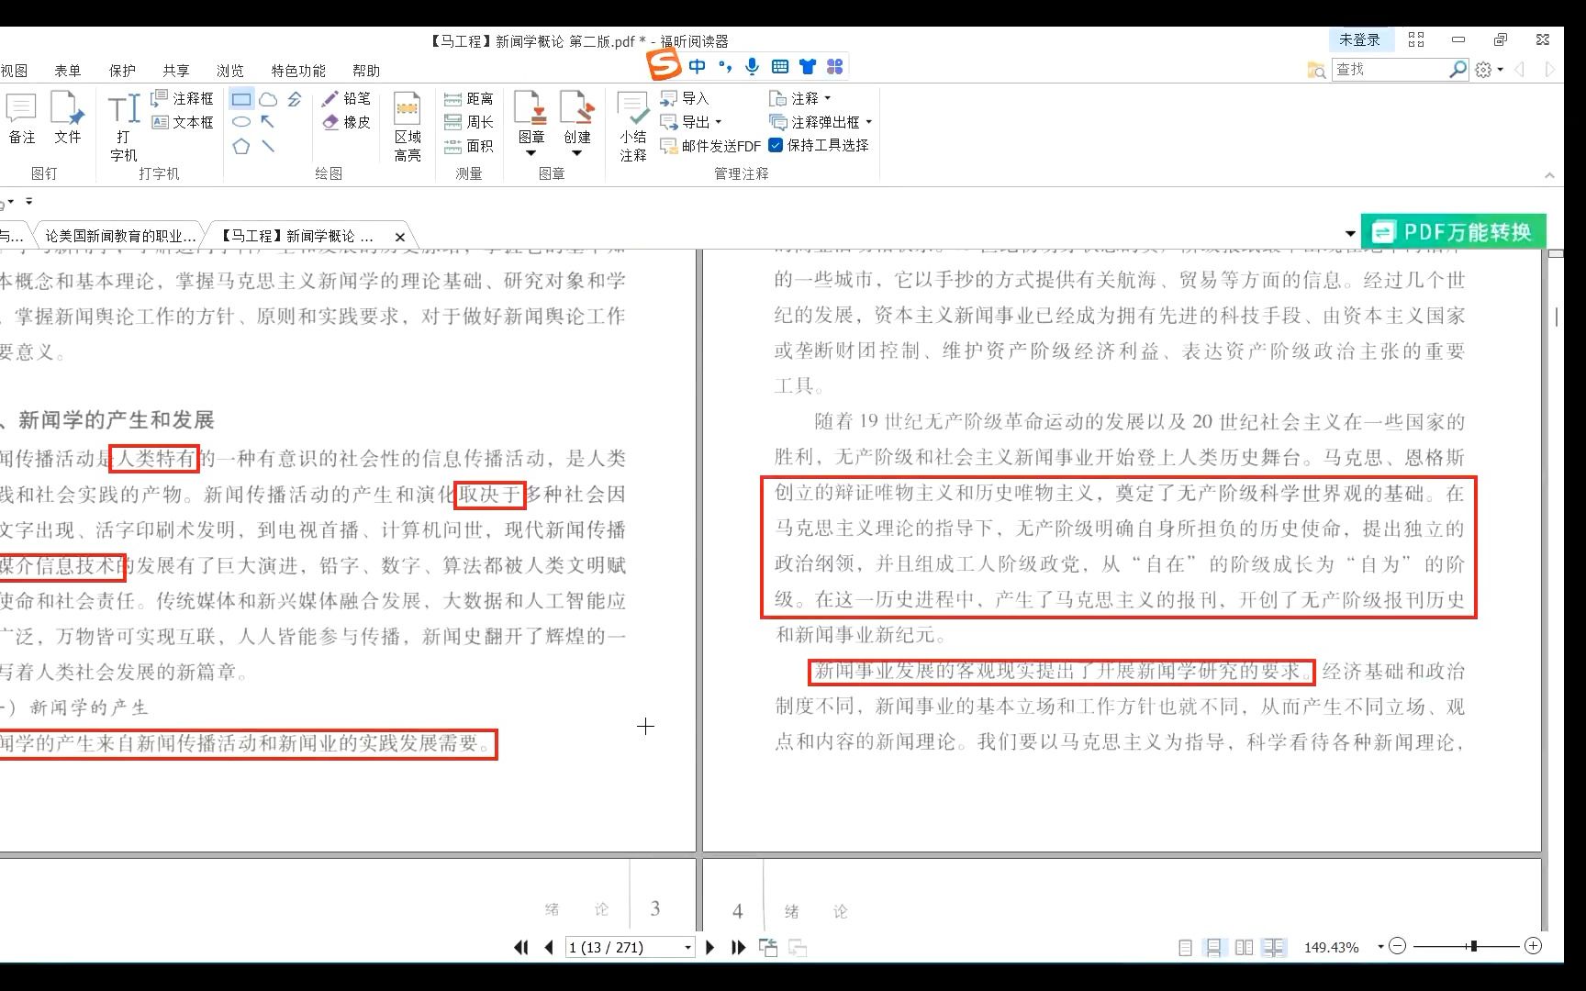
Task: Switch to continuous page view
Action: pos(1213,948)
